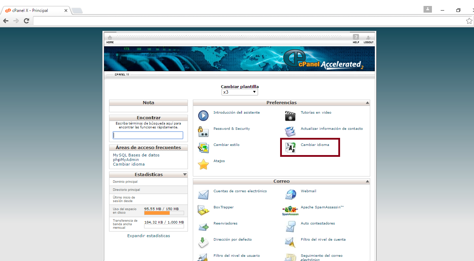Open the Help icon at top right
This screenshot has height=261, width=474.
coord(356,37)
